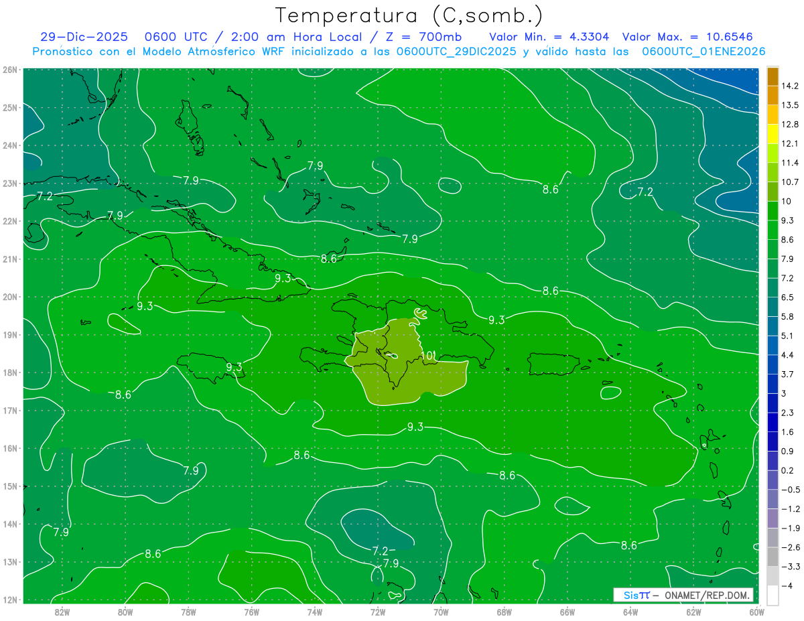Click the '76W' longitude axis label
This screenshot has height=621, width=804.
[251, 612]
